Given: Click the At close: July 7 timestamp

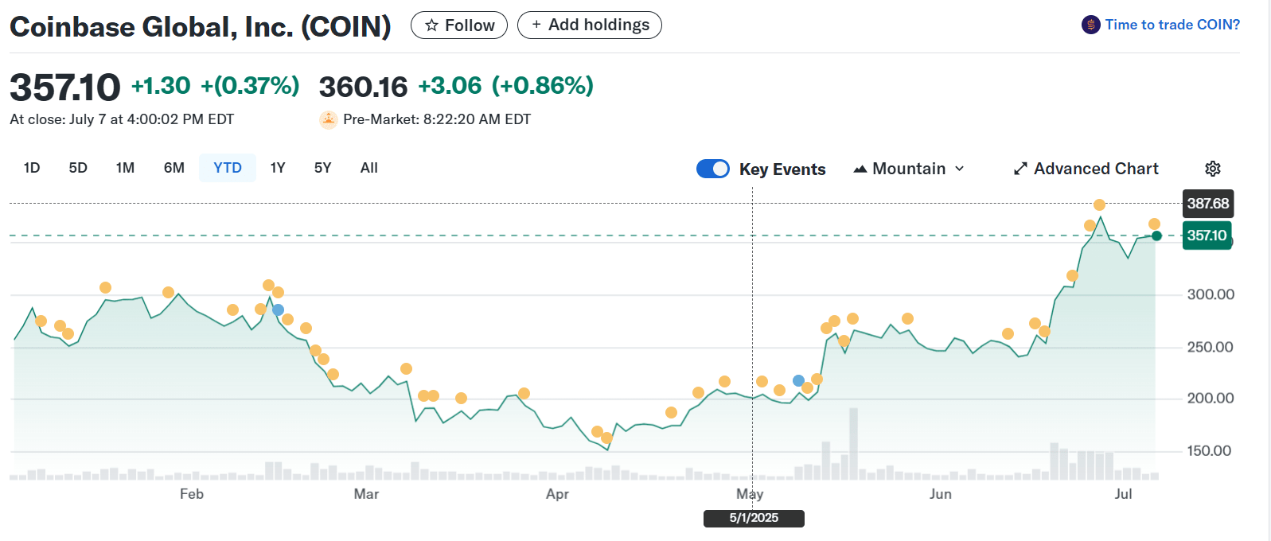Looking at the screenshot, I should click(122, 119).
